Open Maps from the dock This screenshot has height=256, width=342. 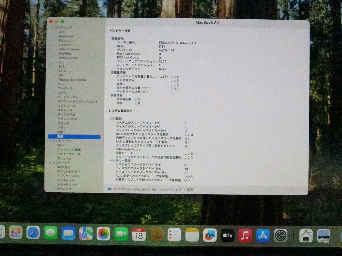click(x=86, y=234)
